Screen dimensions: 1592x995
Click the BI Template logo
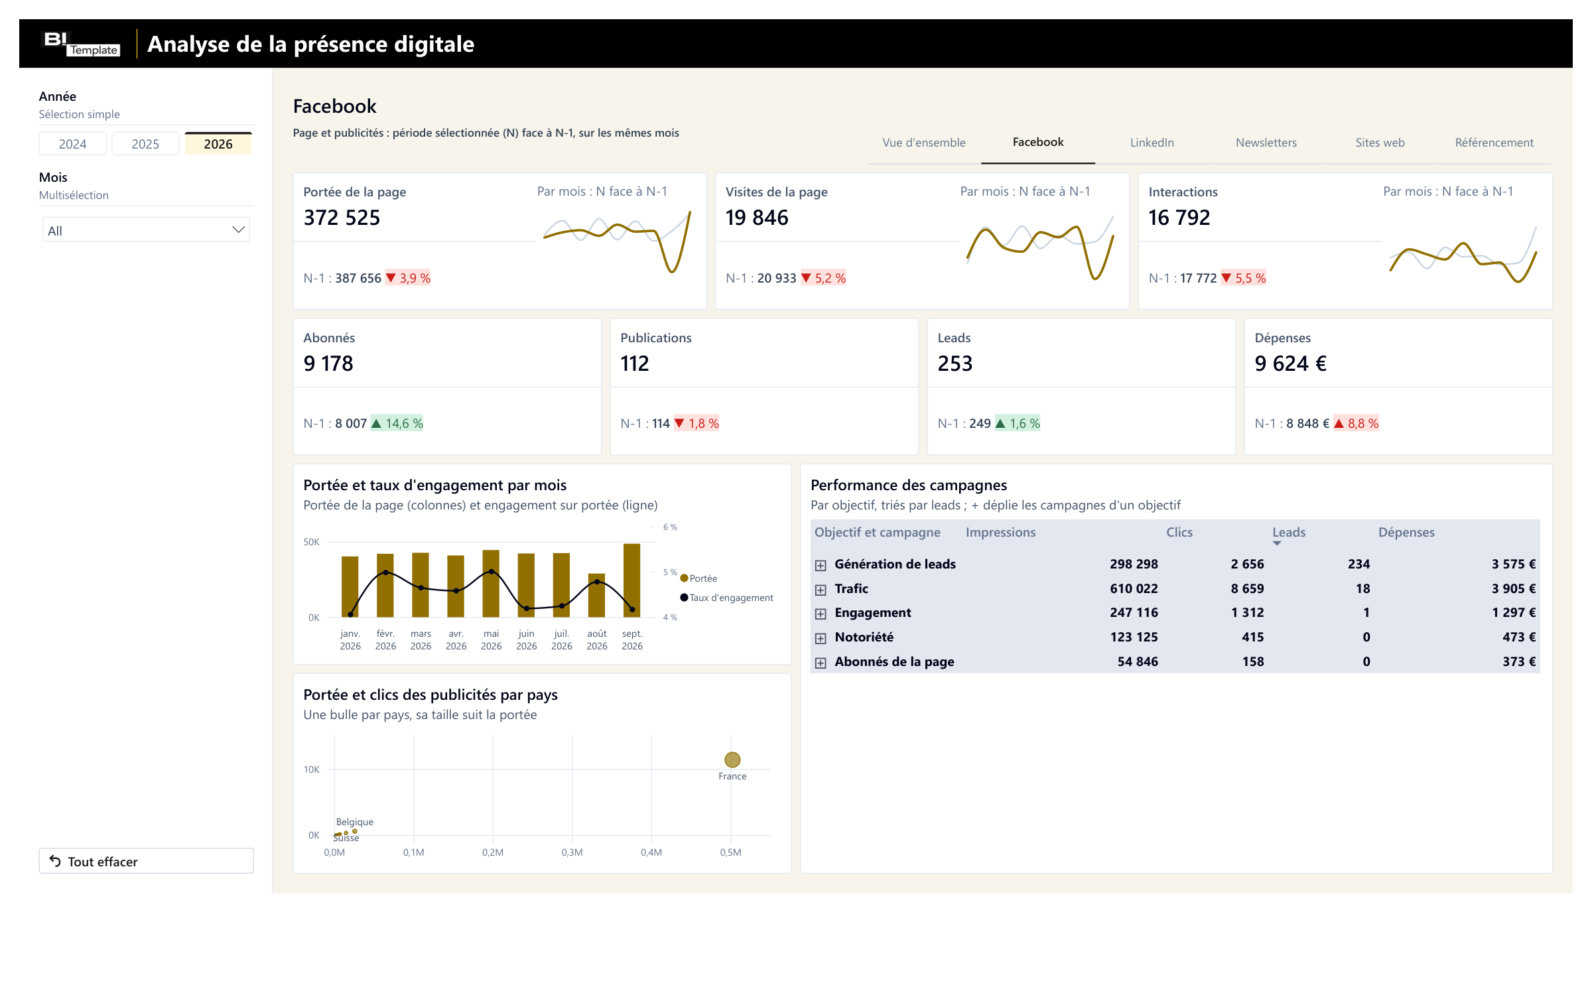pyautogui.click(x=81, y=44)
